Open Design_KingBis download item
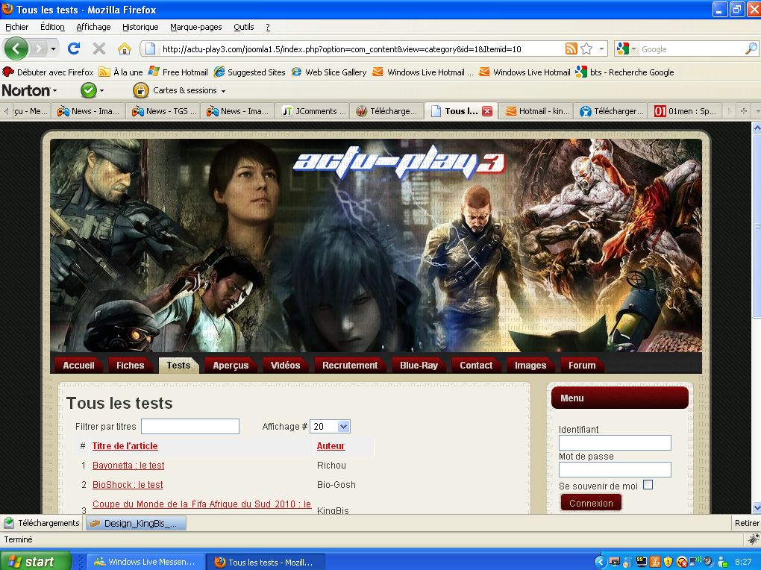This screenshot has height=570, width=761. click(x=136, y=524)
